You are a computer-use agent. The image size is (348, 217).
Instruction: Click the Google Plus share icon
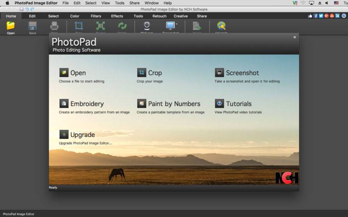tap(326, 16)
